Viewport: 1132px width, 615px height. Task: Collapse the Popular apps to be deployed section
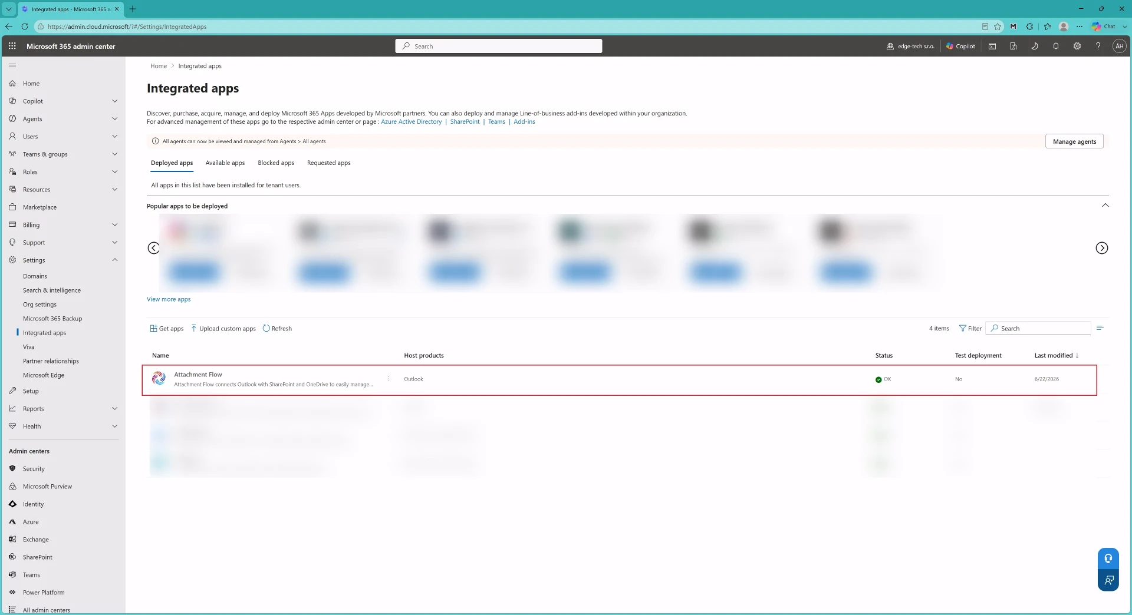coord(1105,206)
